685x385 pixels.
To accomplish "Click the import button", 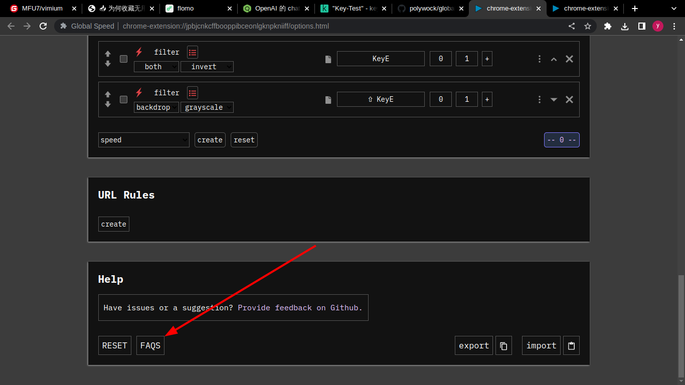I will pos(541,345).
